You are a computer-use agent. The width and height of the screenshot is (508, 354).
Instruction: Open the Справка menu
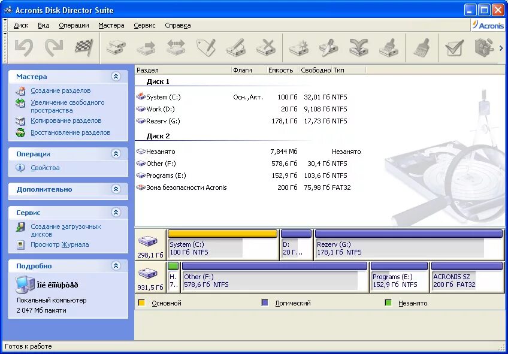point(177,25)
